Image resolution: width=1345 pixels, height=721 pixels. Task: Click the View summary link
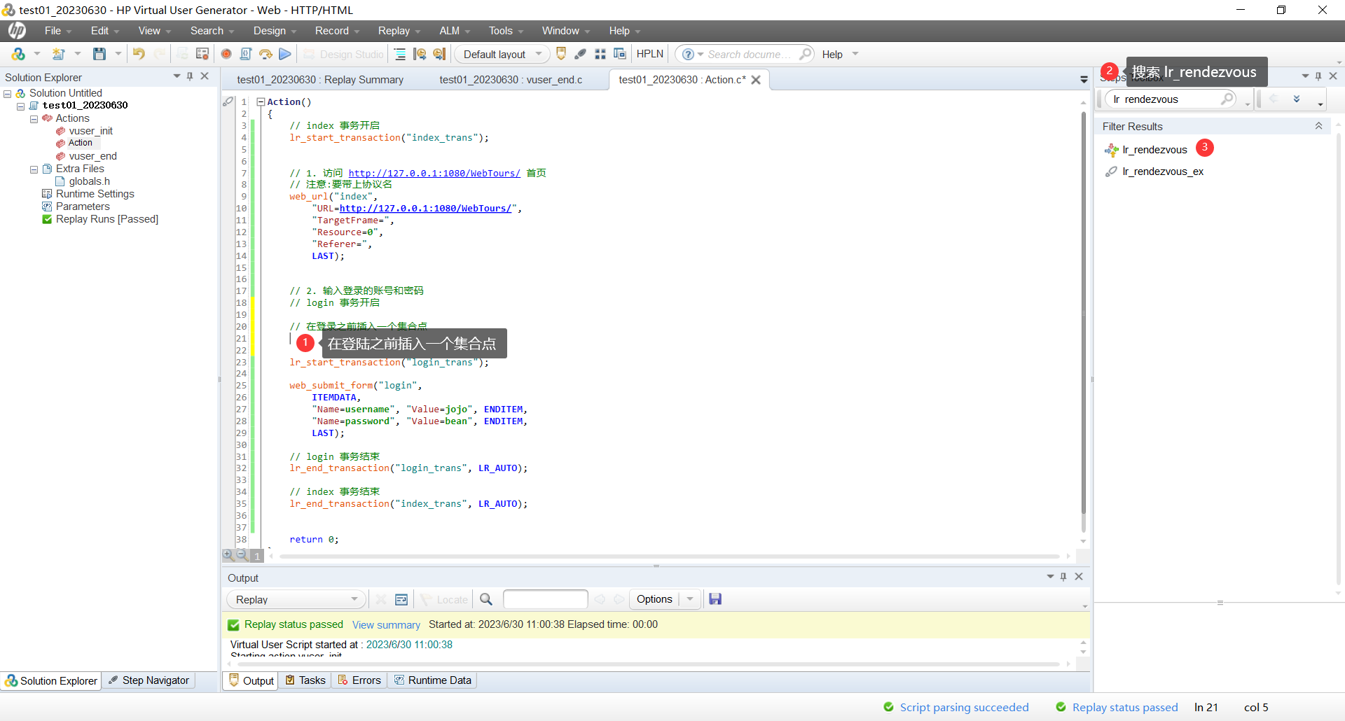(386, 624)
